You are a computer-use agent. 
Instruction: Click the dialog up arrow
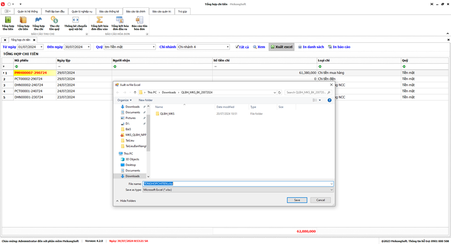[x=135, y=92]
